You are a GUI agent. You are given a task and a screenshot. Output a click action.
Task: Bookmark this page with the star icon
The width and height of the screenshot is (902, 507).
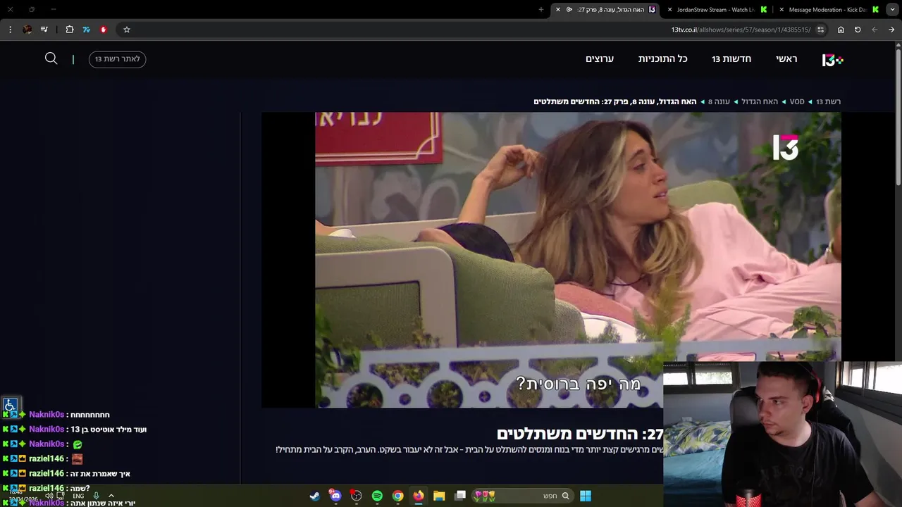pyautogui.click(x=127, y=30)
